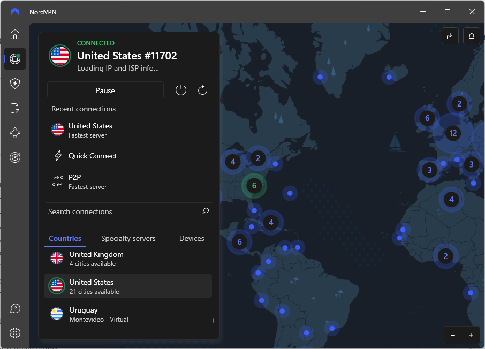
Task: Zoom in the map with plus button
Action: click(x=471, y=335)
